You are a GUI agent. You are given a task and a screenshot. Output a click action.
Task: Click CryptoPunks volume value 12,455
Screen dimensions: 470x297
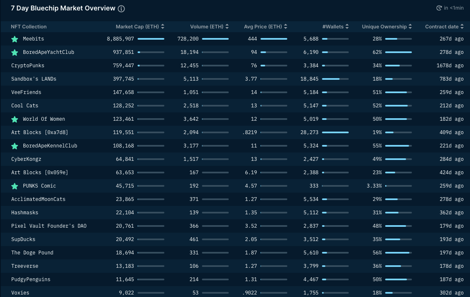pos(189,65)
